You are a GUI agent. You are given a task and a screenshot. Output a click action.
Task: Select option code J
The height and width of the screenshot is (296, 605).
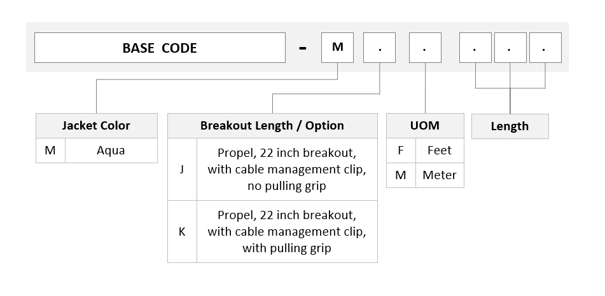(x=182, y=169)
